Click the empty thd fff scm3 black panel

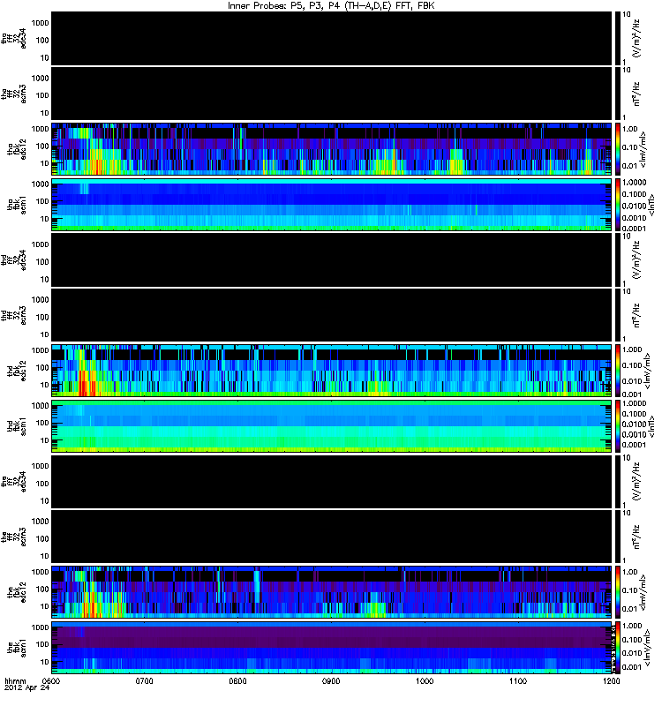pyautogui.click(x=332, y=315)
